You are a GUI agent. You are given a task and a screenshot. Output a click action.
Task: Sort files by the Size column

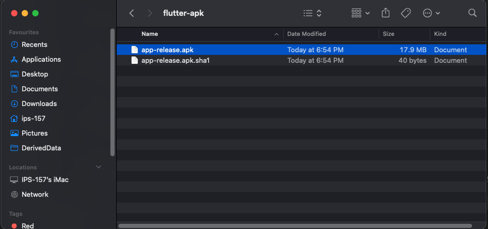click(x=389, y=34)
